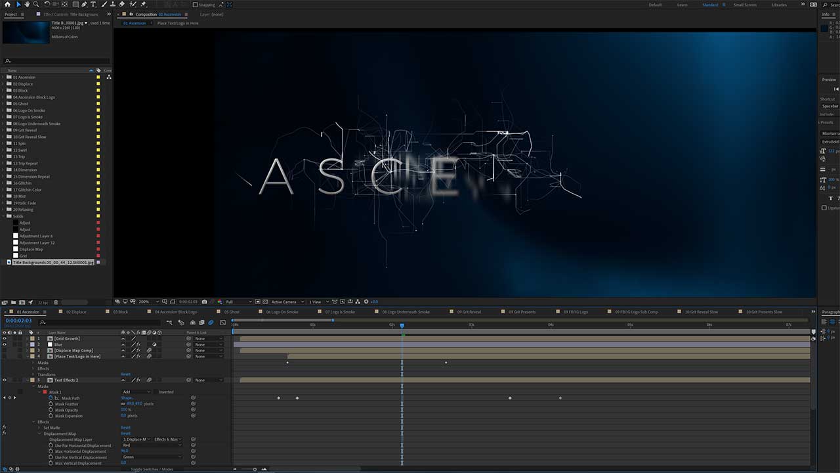Screen dimensions: 840x473
Task: Click the Mask 1 red color swatch
Action: [x=45, y=392]
